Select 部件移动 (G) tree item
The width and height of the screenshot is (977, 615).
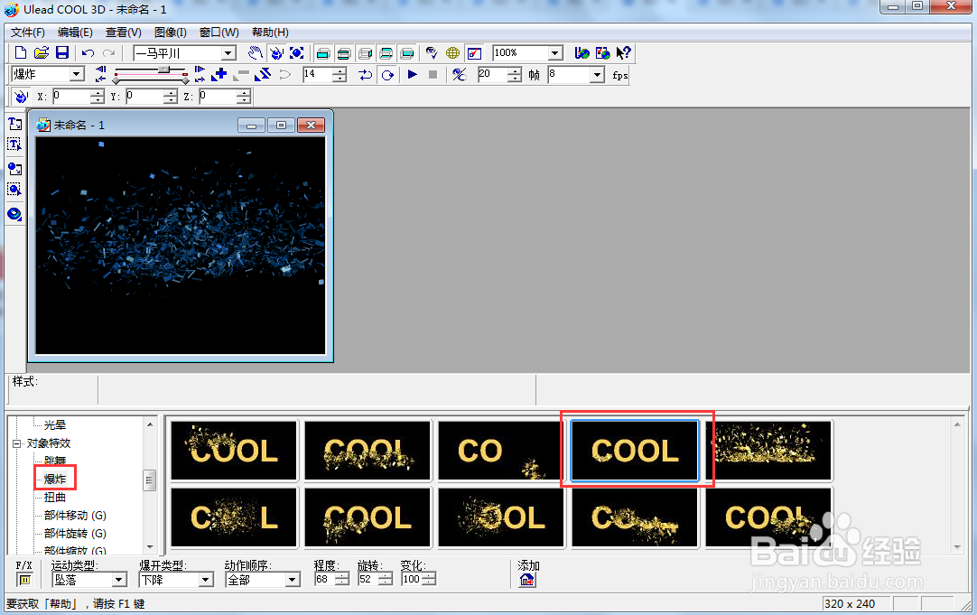click(x=75, y=516)
